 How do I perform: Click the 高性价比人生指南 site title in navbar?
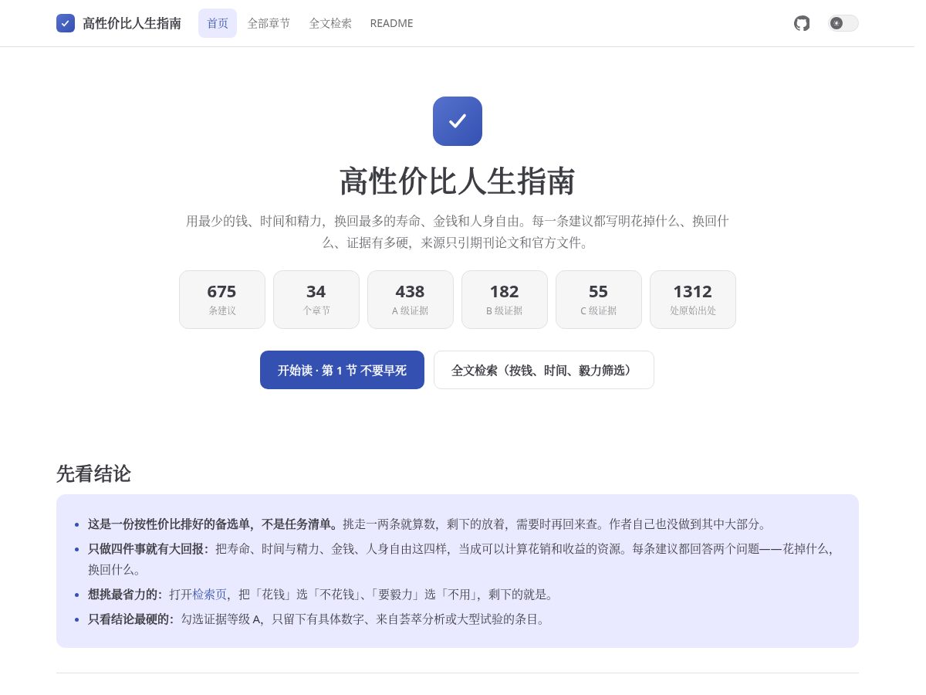click(132, 23)
